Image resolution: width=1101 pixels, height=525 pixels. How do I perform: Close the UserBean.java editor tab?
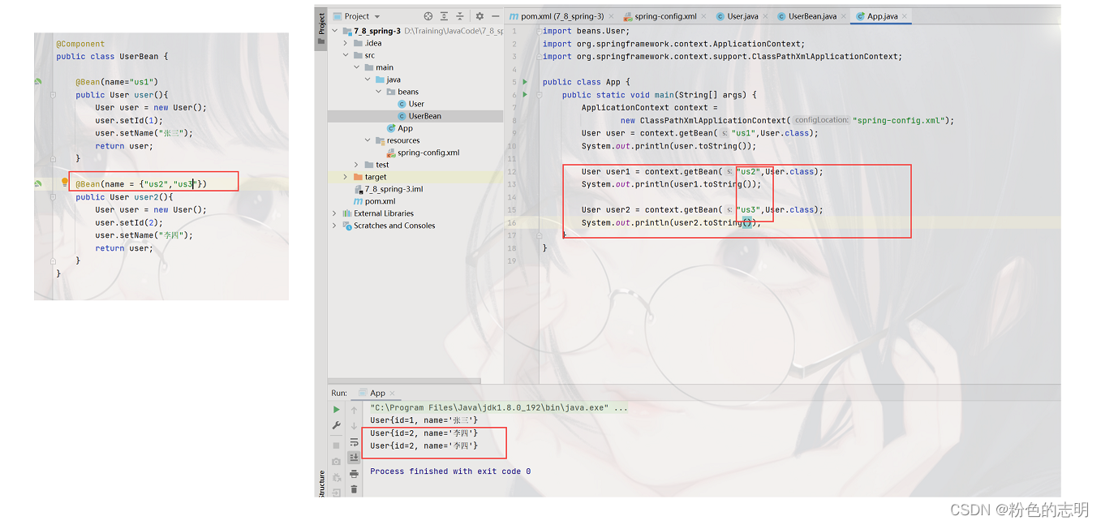(x=845, y=16)
